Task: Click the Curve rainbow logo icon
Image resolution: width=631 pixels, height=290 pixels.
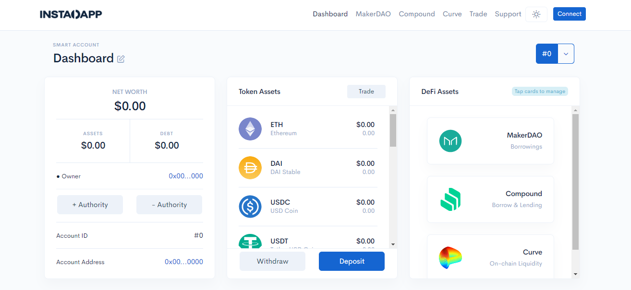Action: 450,258
